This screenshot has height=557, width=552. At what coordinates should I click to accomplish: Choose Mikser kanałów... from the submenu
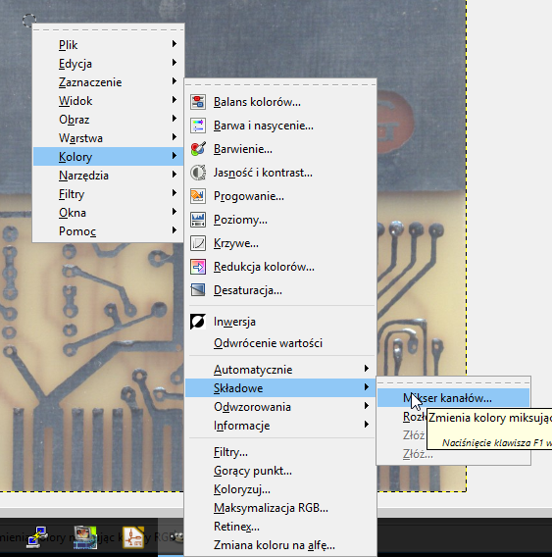[x=453, y=398]
